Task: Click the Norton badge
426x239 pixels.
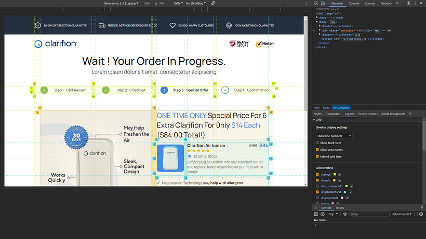Action: pos(264,44)
